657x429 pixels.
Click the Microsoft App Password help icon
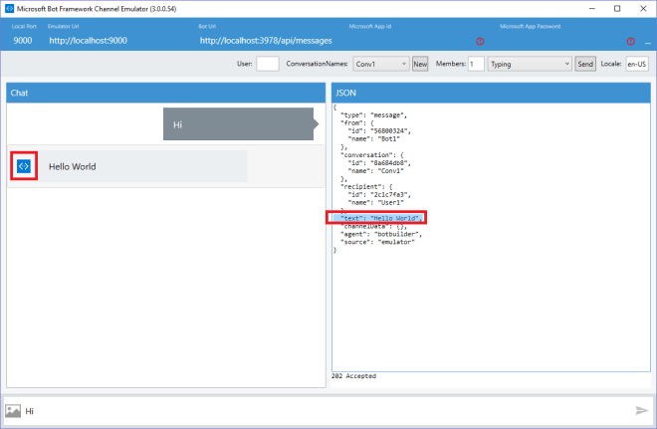coord(629,41)
